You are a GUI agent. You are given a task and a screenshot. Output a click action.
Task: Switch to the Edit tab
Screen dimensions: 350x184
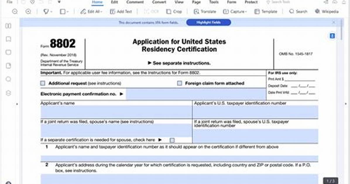tap(114, 2)
